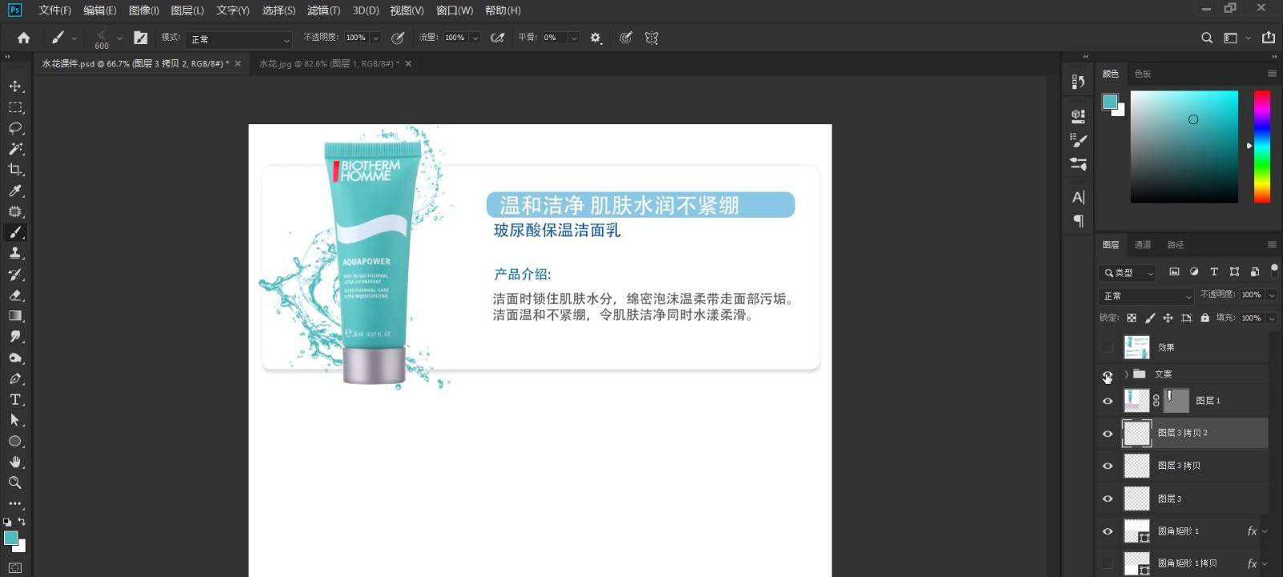1283x577 pixels.
Task: Select the Gradient tool
Action: [15, 316]
